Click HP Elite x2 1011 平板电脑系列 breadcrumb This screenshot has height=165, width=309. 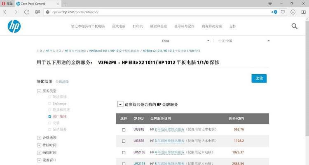[114, 51]
